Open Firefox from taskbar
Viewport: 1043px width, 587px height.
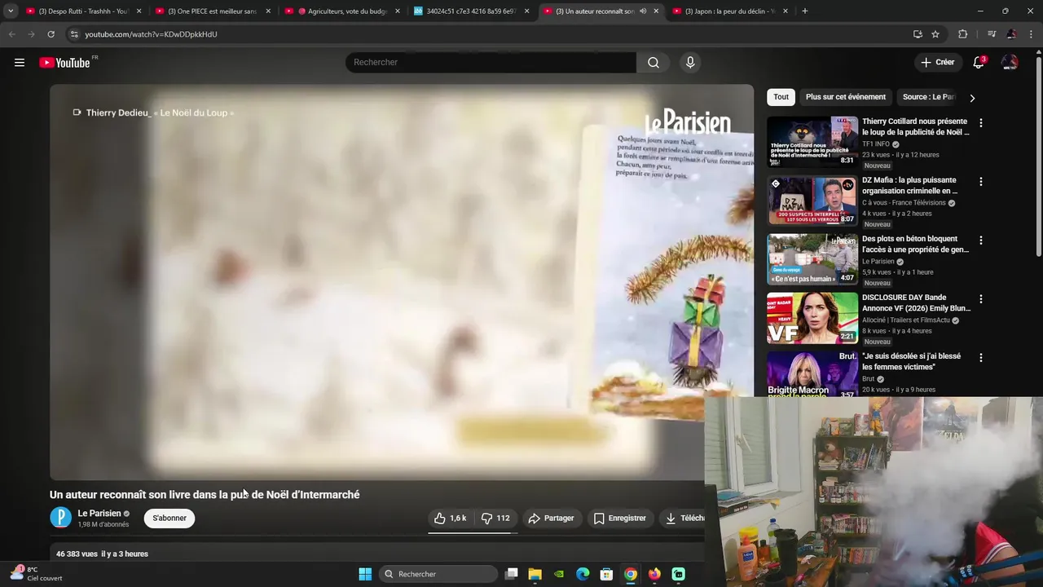point(654,574)
